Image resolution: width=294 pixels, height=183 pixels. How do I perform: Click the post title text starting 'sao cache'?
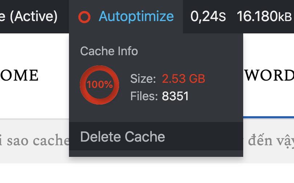[34, 141]
